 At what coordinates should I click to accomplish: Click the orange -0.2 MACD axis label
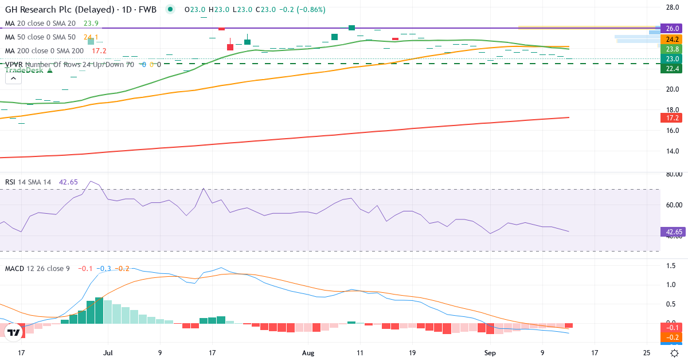pyautogui.click(x=672, y=337)
